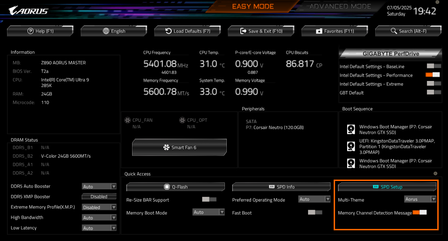Open the Smart Fan 6 button
The height and width of the screenshot is (241, 448).
coord(179,147)
